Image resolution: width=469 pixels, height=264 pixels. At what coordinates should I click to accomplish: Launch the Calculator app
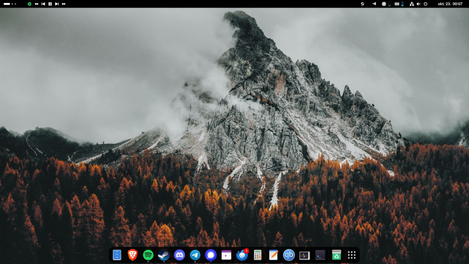coord(257,255)
